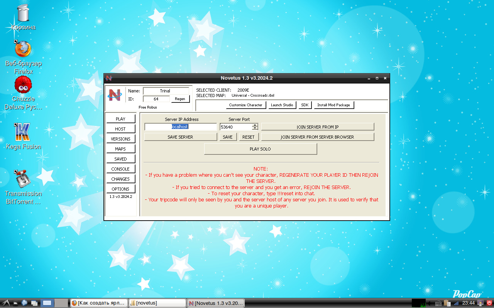The width and height of the screenshot is (494, 308).
Task: Increase the Server Port value with up arrow
Action: tap(255, 125)
